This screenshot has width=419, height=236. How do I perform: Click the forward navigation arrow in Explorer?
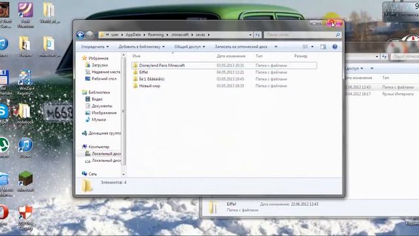click(90, 35)
